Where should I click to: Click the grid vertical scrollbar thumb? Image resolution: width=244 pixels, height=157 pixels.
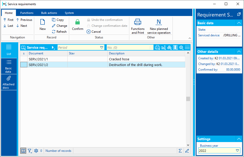188,99
